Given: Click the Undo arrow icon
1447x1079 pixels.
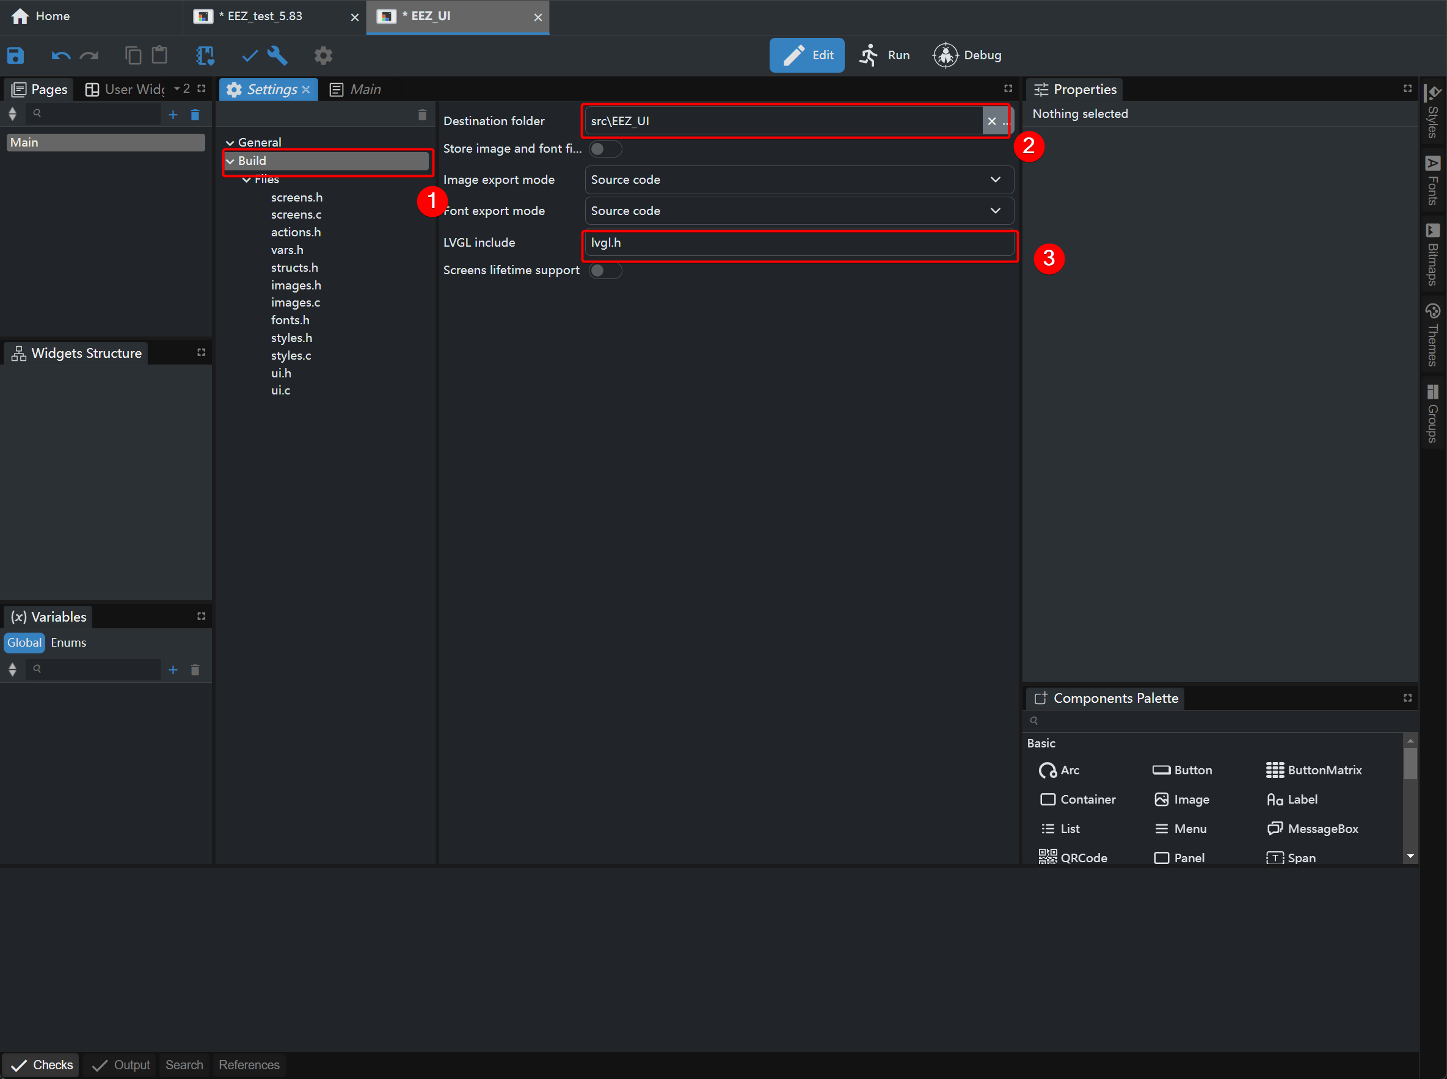Looking at the screenshot, I should pyautogui.click(x=60, y=56).
